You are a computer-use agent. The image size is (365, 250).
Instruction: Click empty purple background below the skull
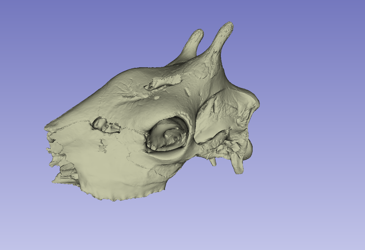coord(178,225)
